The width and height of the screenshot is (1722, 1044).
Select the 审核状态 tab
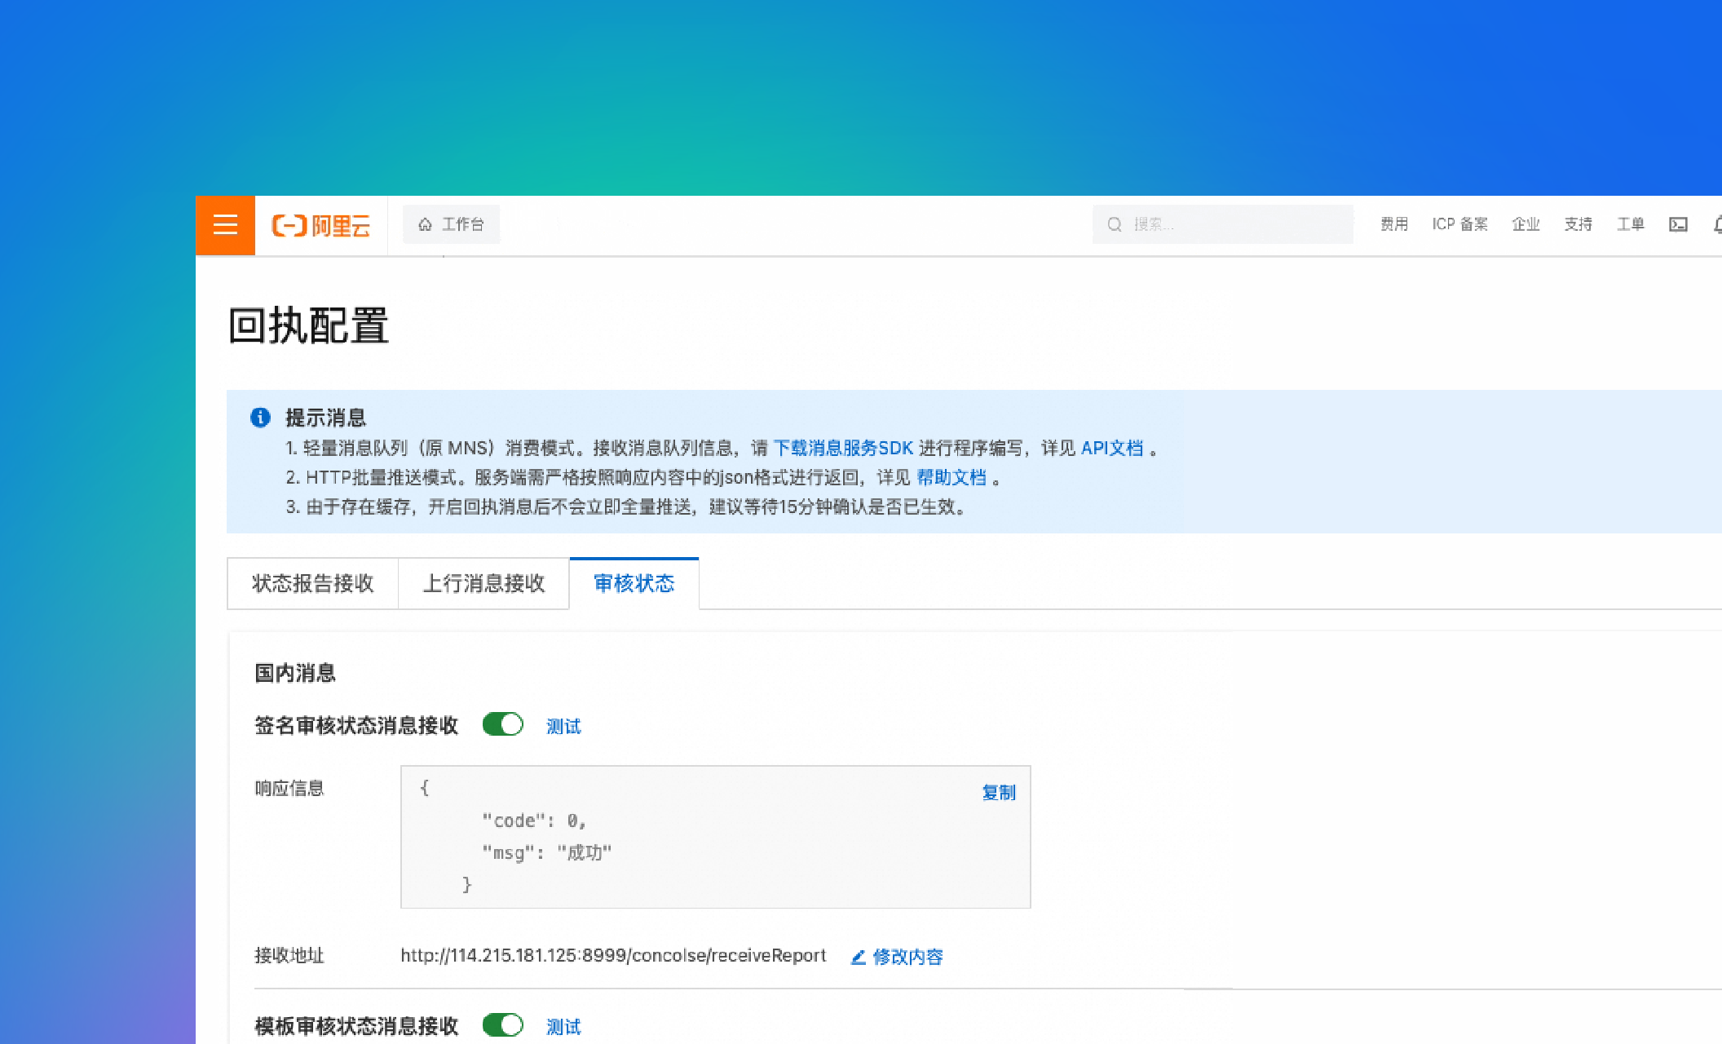coord(634,583)
